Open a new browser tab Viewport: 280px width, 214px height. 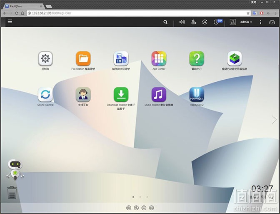coord(49,7)
